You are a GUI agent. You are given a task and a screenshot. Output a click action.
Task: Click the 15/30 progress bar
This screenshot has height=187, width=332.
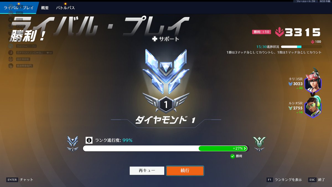(301, 47)
